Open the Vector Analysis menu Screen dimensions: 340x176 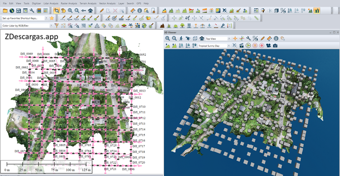(x=107, y=4)
